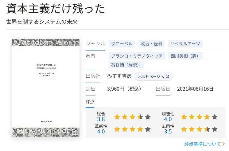Click the half-filled star in 応用性 rating

coord(207,129)
